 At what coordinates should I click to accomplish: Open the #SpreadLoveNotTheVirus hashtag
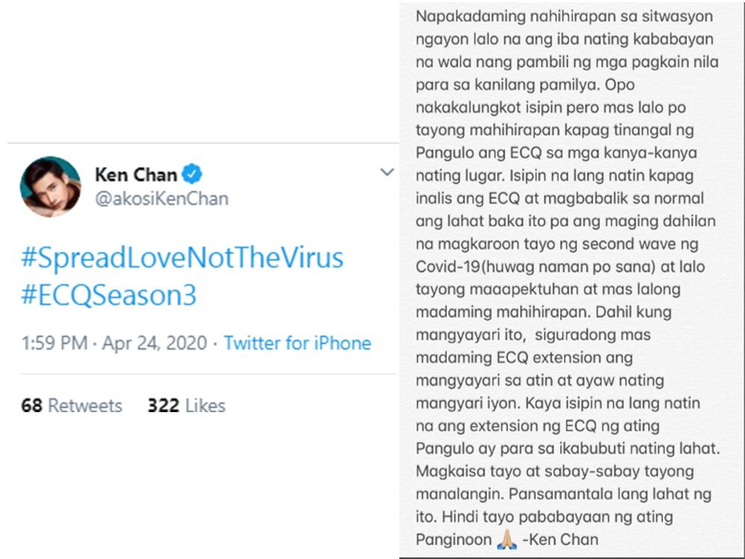tap(183, 259)
